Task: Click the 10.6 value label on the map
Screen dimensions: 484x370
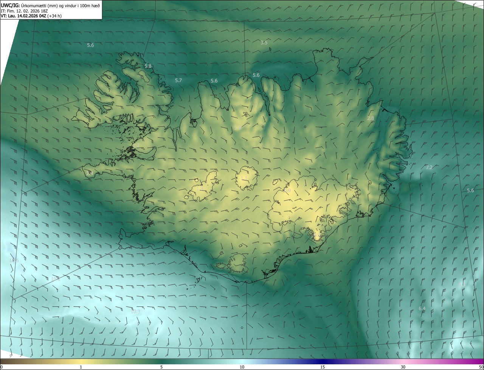Action: 14,260
